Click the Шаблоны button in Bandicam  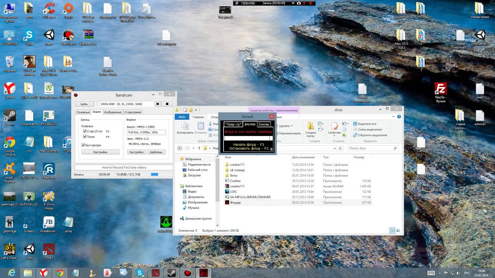[156, 152]
